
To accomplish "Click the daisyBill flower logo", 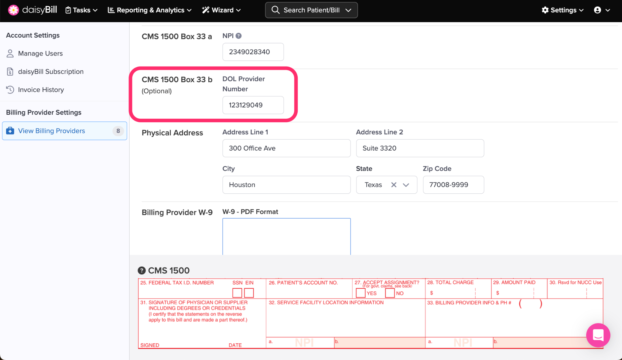I will (x=13, y=10).
